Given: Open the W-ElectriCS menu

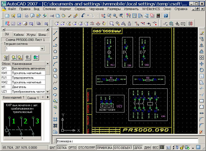Looking at the screenshot, I should click(151, 9).
